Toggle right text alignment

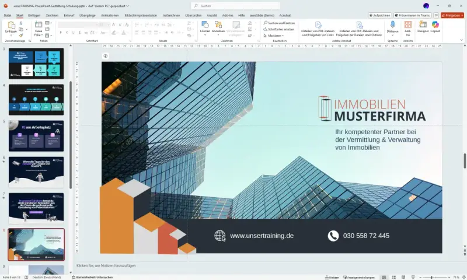click(x=149, y=33)
